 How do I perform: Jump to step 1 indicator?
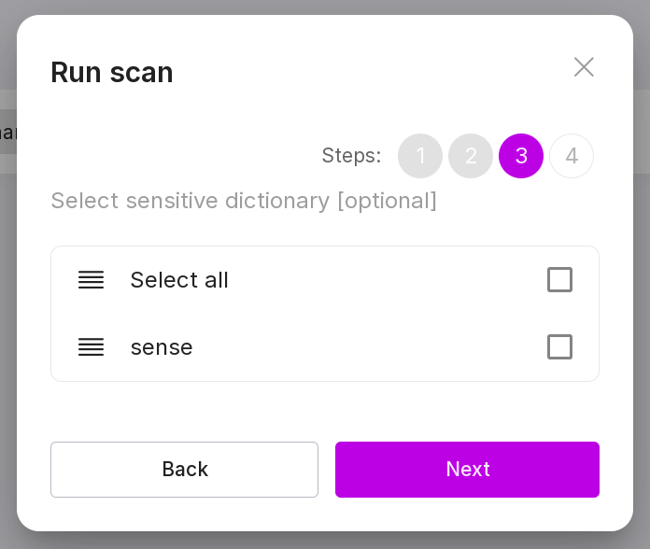pyautogui.click(x=420, y=156)
